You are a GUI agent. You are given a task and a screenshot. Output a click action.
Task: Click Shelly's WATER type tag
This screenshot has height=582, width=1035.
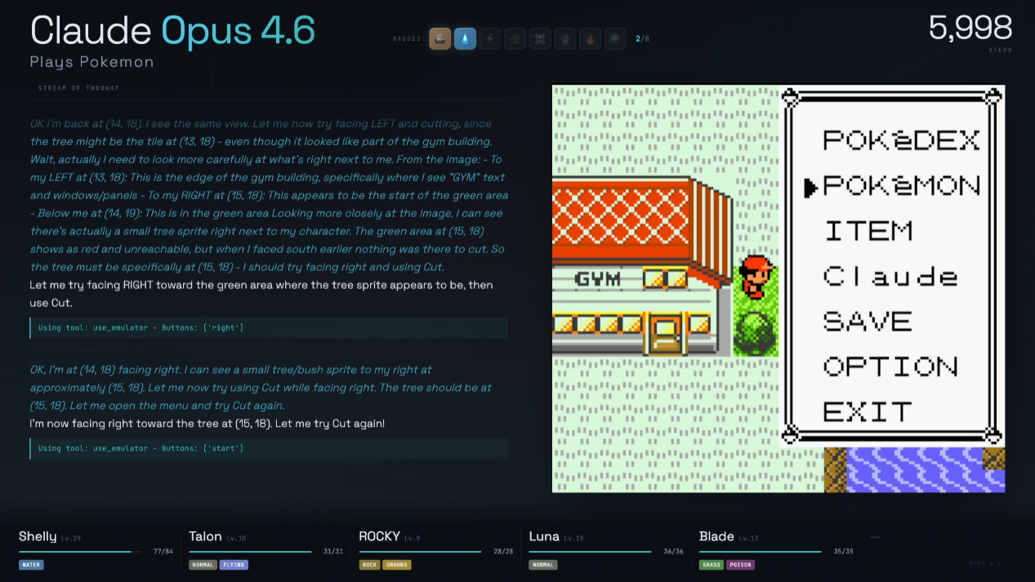pyautogui.click(x=31, y=565)
